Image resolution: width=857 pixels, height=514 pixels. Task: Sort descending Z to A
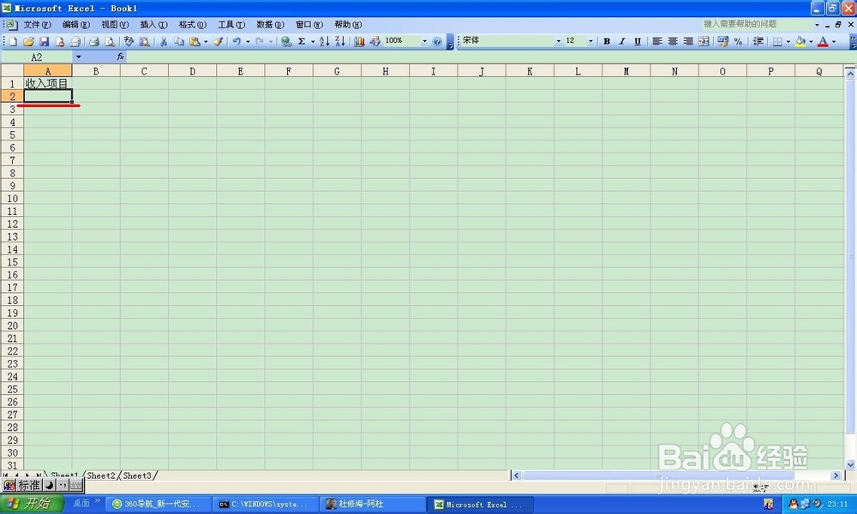coord(339,41)
